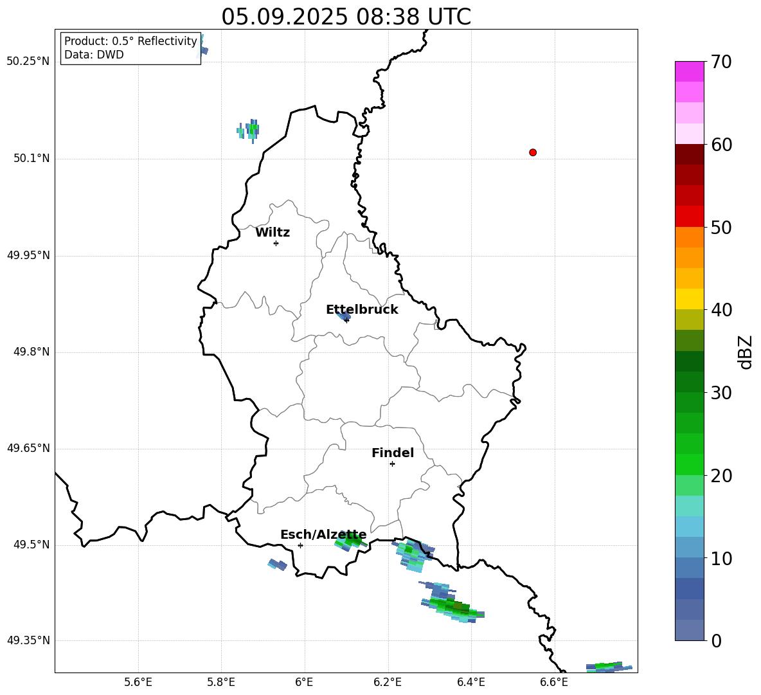The width and height of the screenshot is (761, 695).
Task: Click the 50.25°N latitude label
Action: [x=28, y=62]
